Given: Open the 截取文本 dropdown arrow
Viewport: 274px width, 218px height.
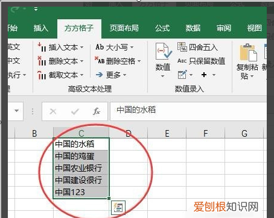Looking at the screenshot, I should coord(81,75).
